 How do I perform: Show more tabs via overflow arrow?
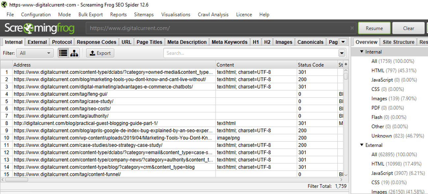pos(343,42)
